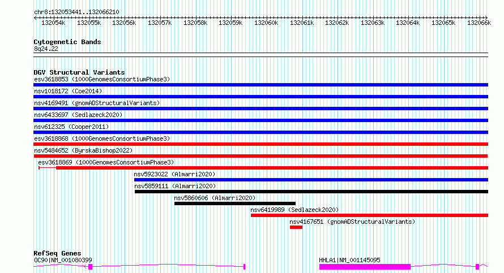
Task: Click the nsv4169491 (gnomADStructuralVariants) label
Action: click(97, 103)
